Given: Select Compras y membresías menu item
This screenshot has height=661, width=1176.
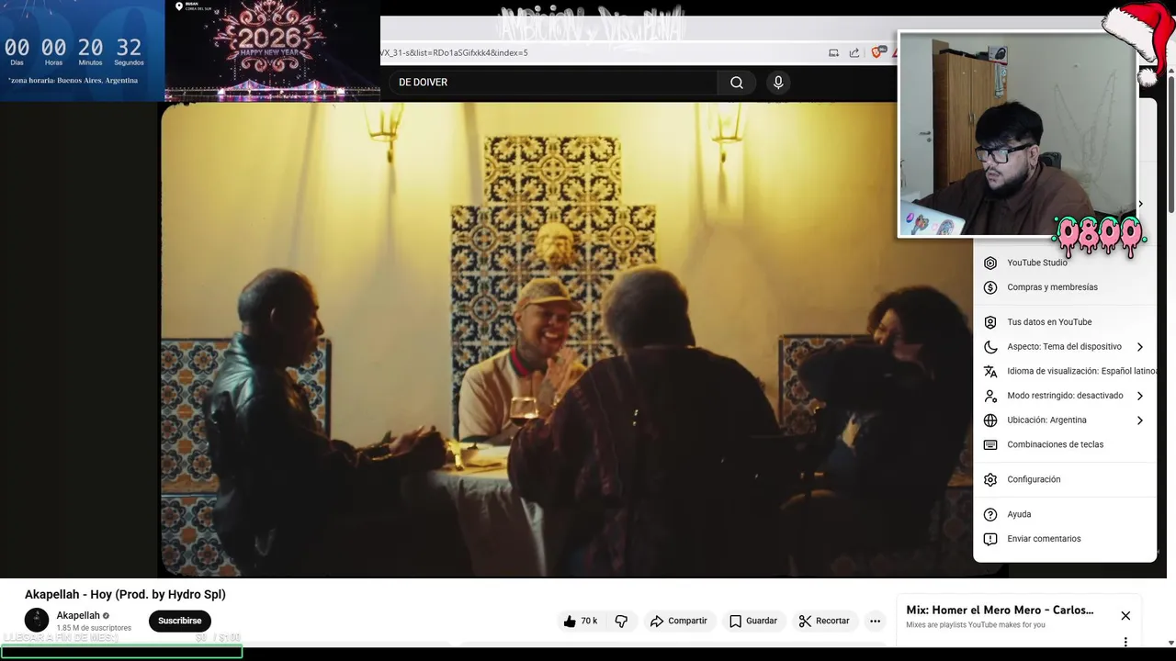Looking at the screenshot, I should (x=1065, y=287).
